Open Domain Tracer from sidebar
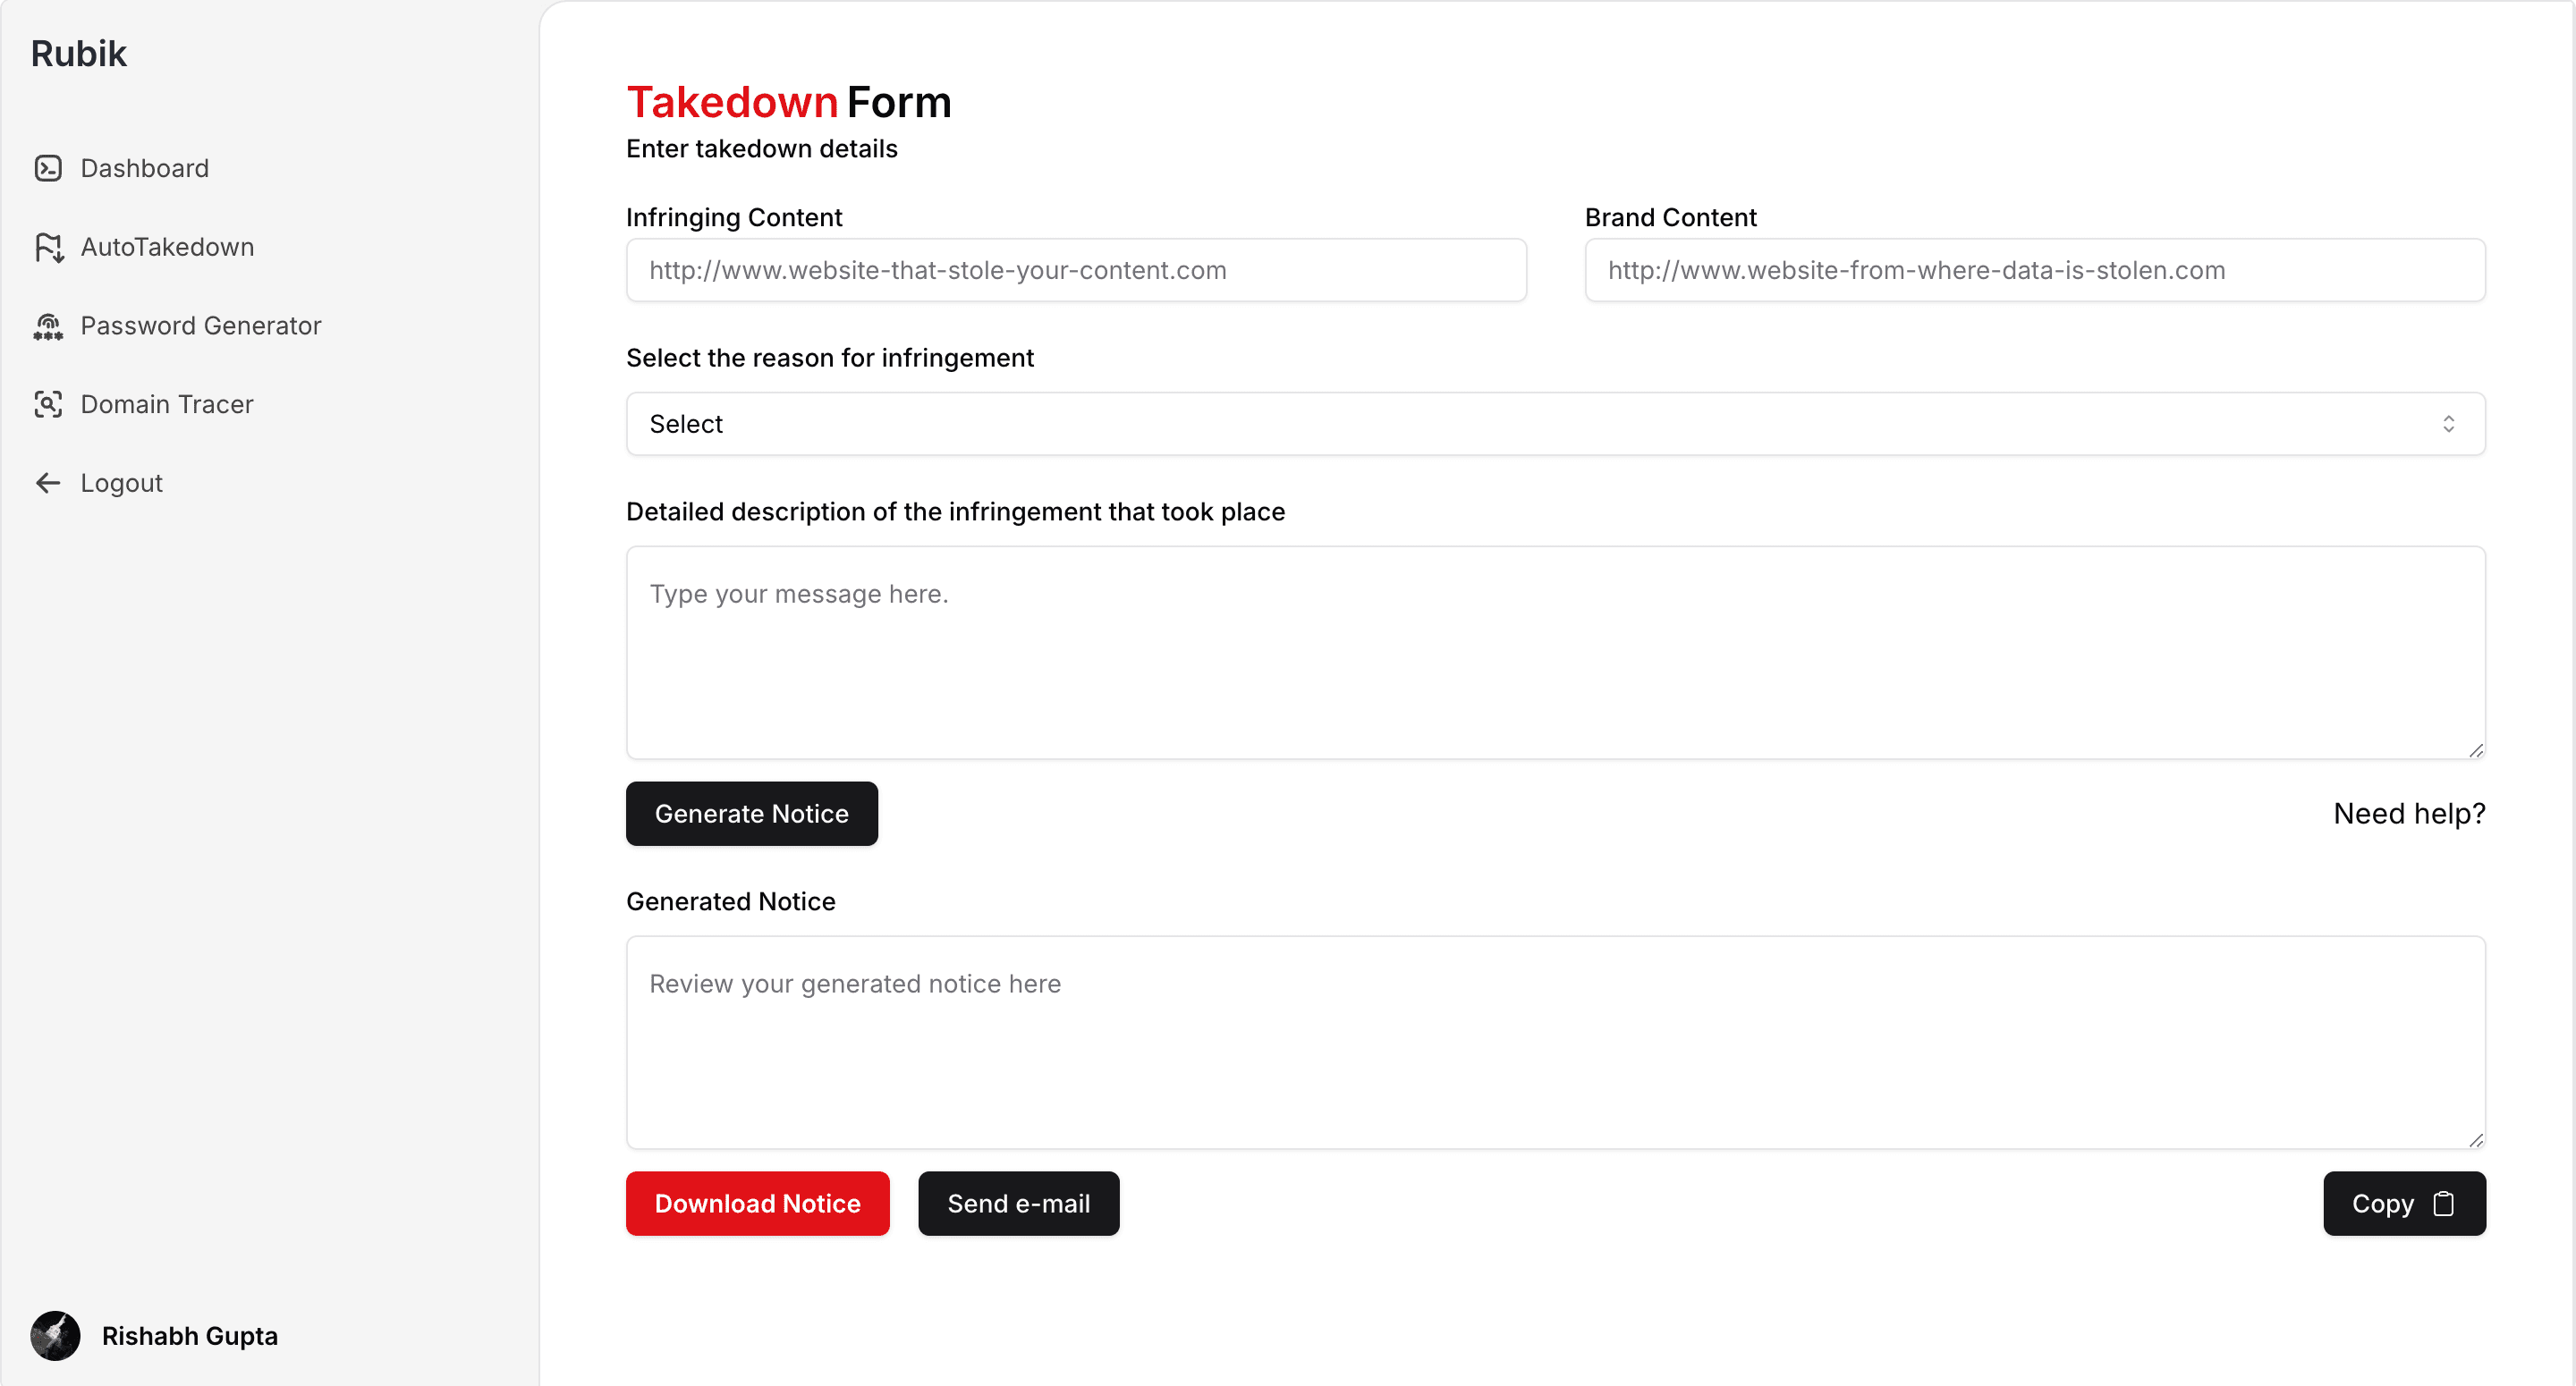The height and width of the screenshot is (1386, 2576). coord(167,404)
